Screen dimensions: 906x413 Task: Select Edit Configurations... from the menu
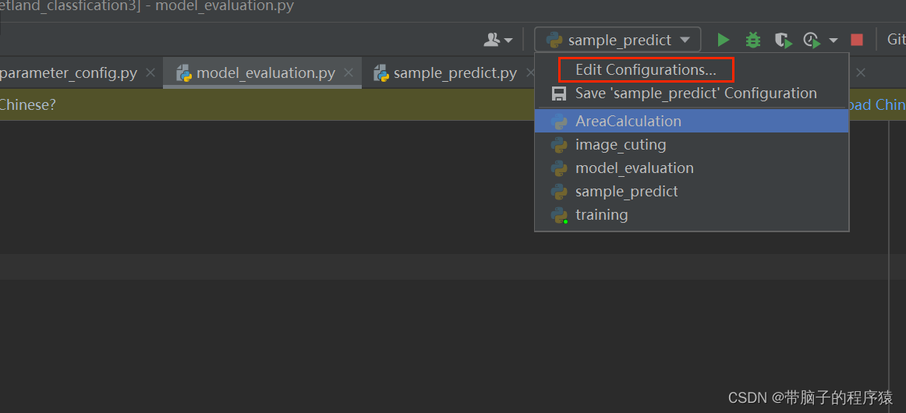pos(646,70)
